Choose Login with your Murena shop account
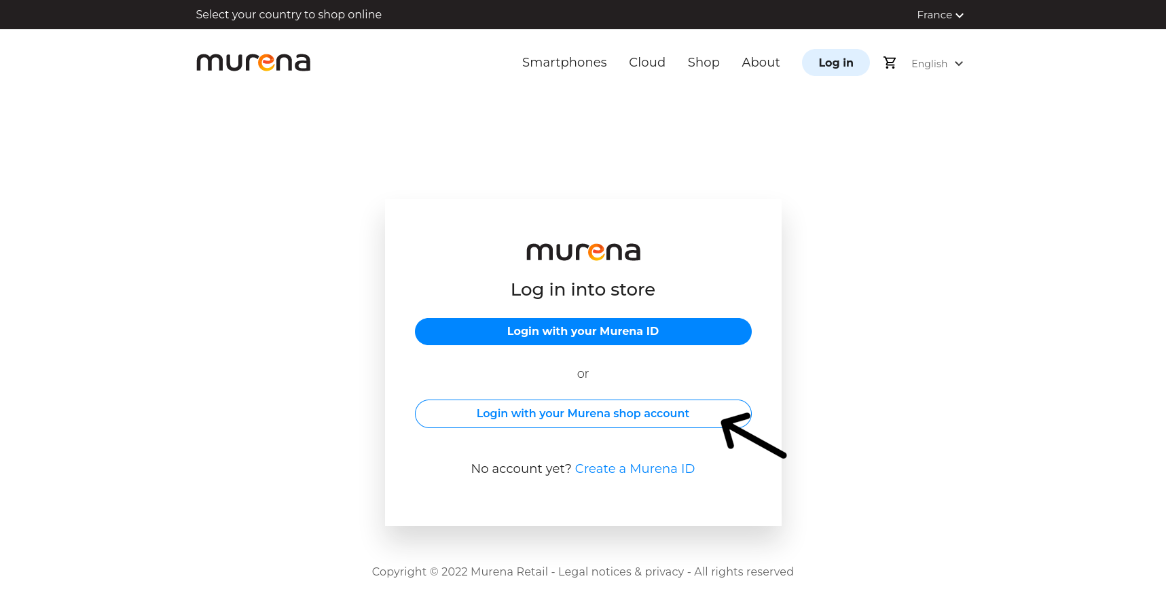This screenshot has width=1166, height=600. [x=582, y=414]
